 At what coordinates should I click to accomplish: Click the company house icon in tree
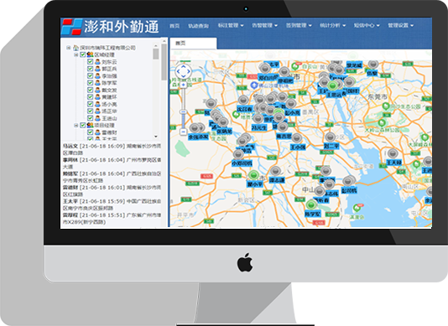tap(76, 48)
